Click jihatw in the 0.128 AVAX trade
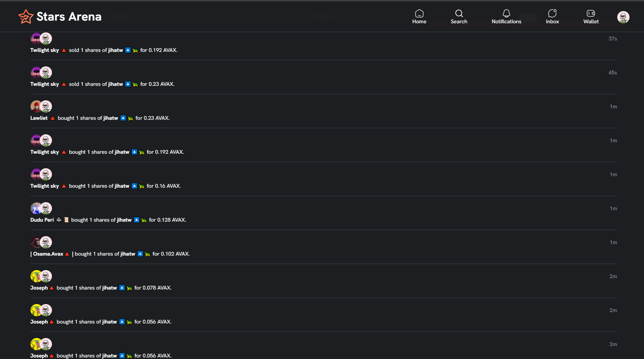644x359 pixels. point(124,220)
